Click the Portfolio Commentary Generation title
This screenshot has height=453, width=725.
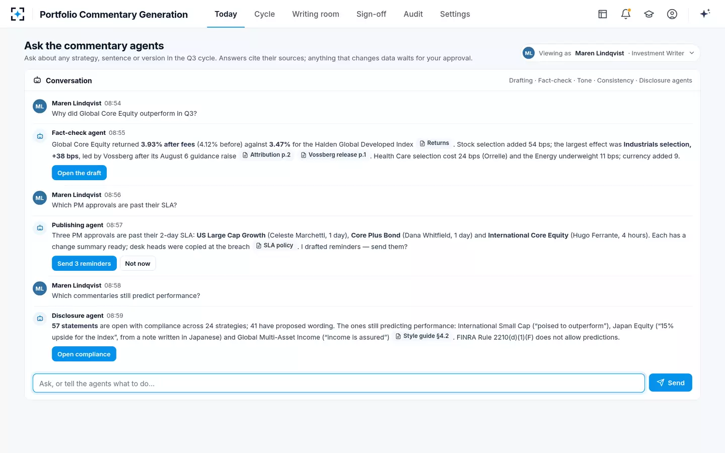coord(114,15)
